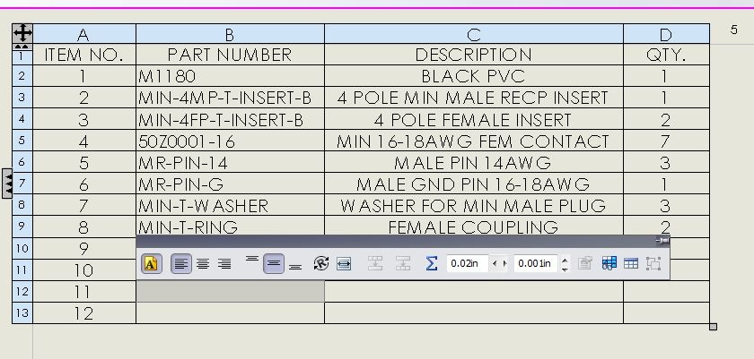This screenshot has height=359, width=754.
Task: Align cell text to middle
Action: [274, 263]
